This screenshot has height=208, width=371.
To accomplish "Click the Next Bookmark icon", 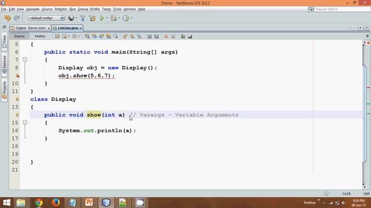I will point(132,36).
